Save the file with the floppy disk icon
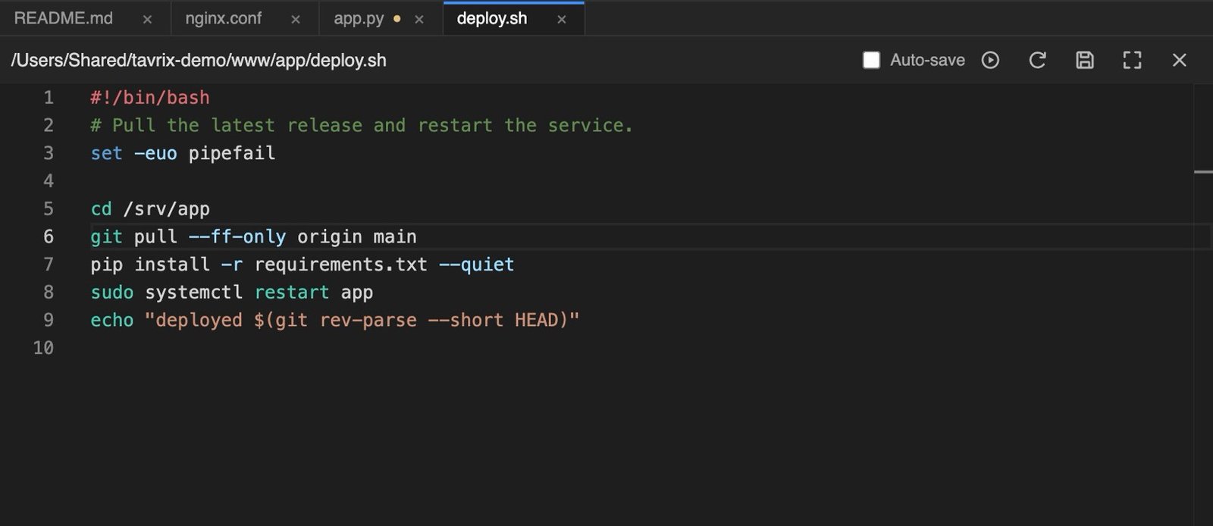The height and width of the screenshot is (526, 1213). tap(1085, 60)
